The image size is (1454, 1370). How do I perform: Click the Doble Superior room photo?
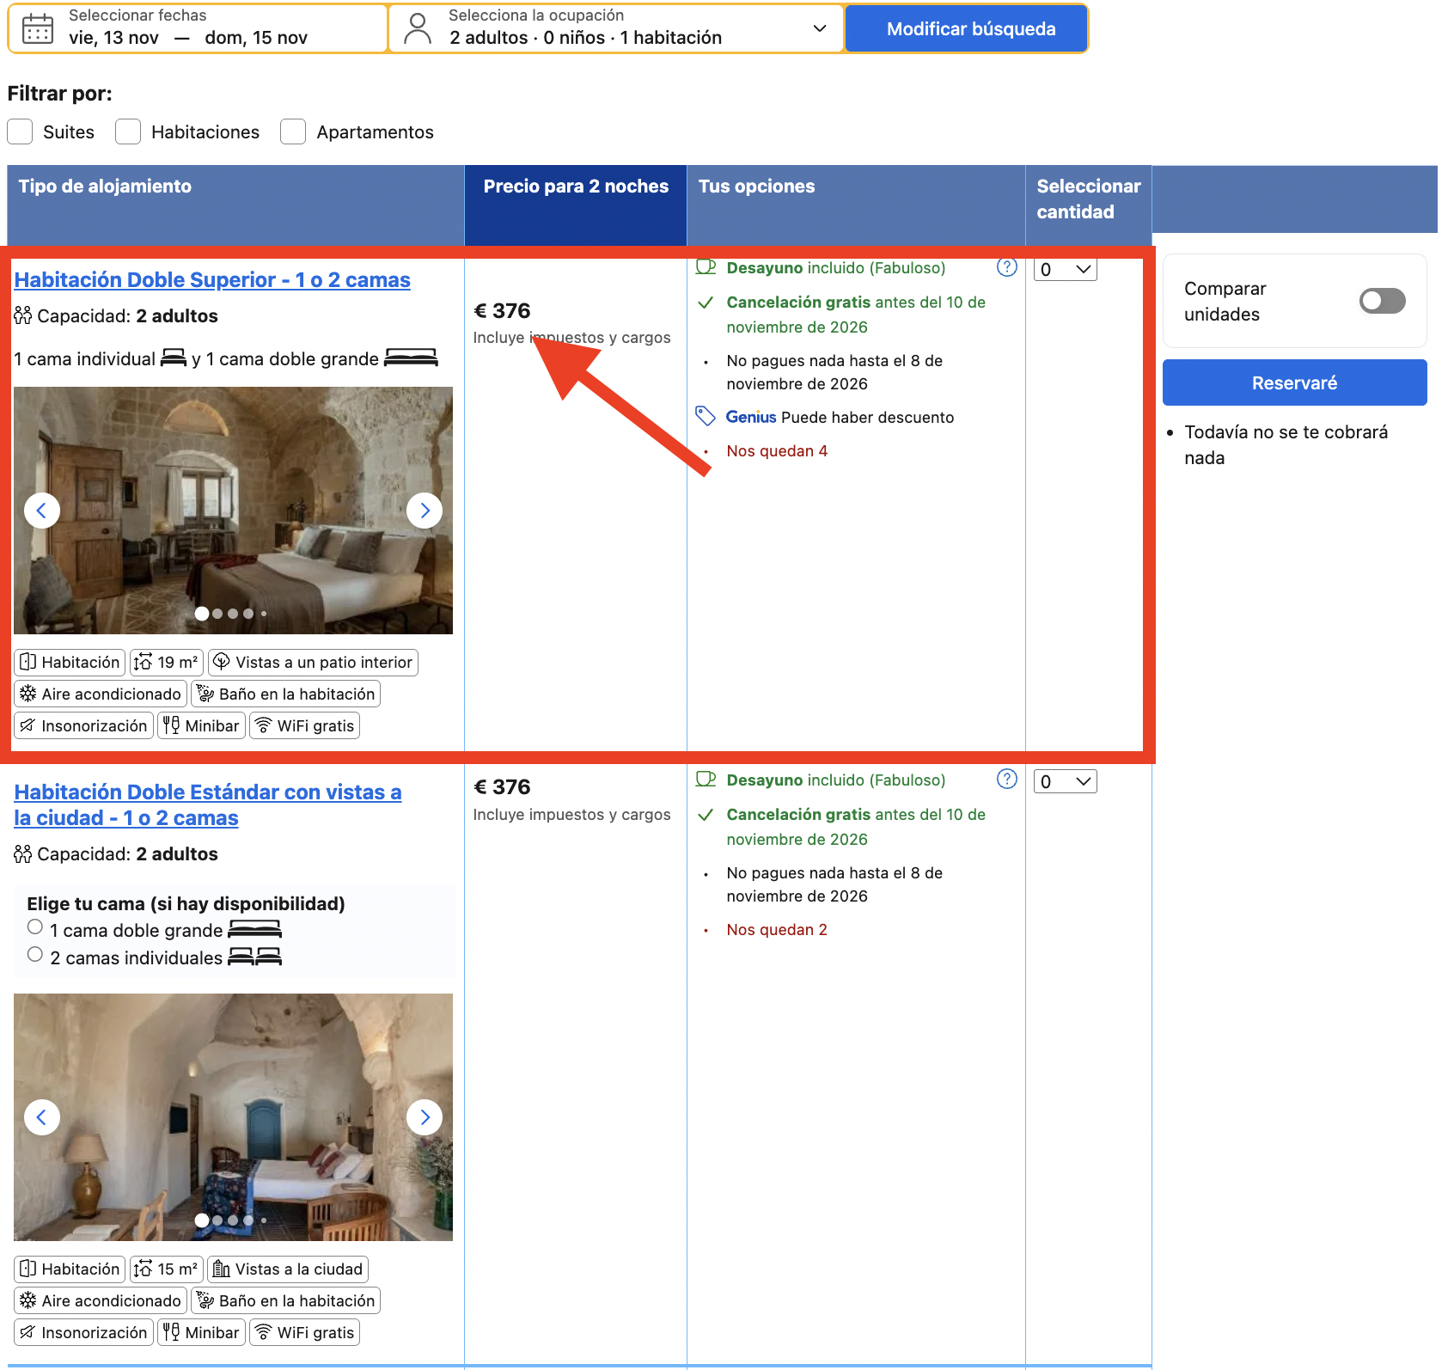tap(233, 511)
